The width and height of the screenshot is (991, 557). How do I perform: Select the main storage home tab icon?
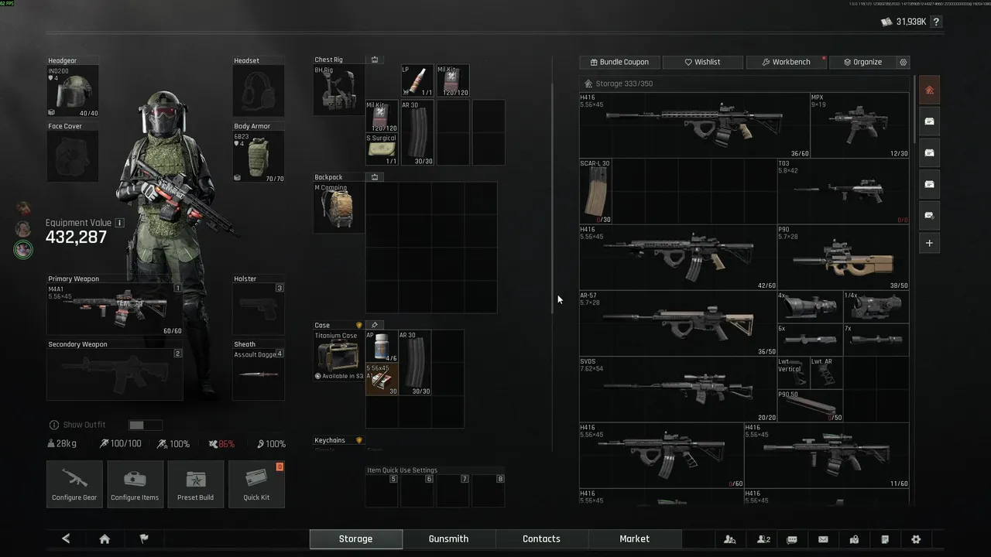[x=929, y=90]
